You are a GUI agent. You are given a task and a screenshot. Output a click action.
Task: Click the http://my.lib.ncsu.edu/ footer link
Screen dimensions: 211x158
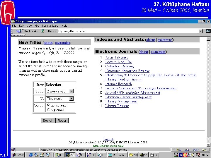click(108, 146)
